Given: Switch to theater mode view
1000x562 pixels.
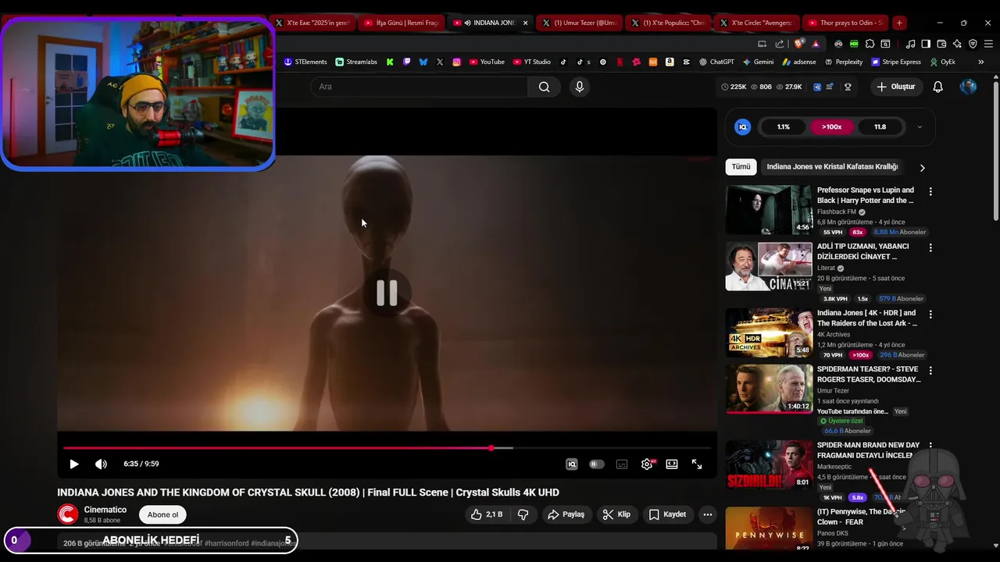Looking at the screenshot, I should (672, 464).
